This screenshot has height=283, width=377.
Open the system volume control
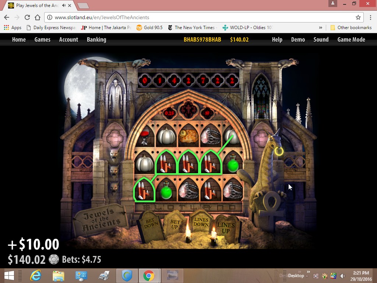point(342,276)
